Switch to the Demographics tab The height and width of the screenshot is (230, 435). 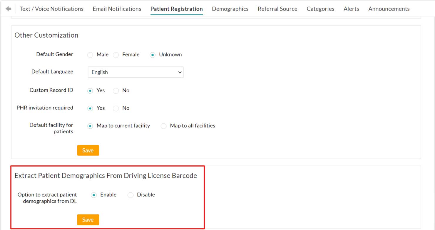[x=230, y=9]
